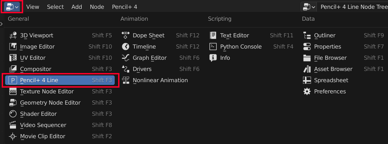Select Nonlinear Animation from the list
388x144 pixels.
tap(160, 80)
